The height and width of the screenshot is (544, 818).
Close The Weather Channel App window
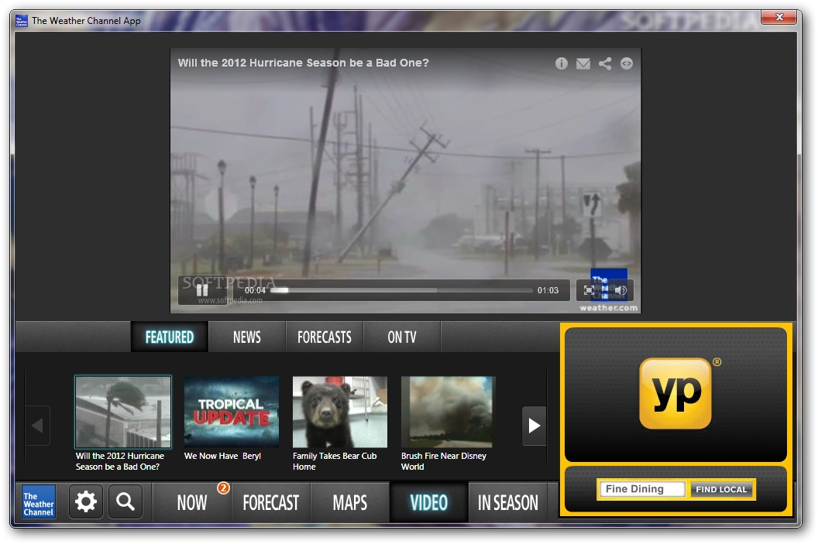pyautogui.click(x=778, y=18)
